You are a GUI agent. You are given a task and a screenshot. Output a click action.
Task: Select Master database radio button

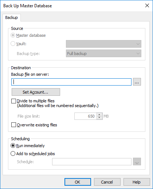click(x=13, y=35)
